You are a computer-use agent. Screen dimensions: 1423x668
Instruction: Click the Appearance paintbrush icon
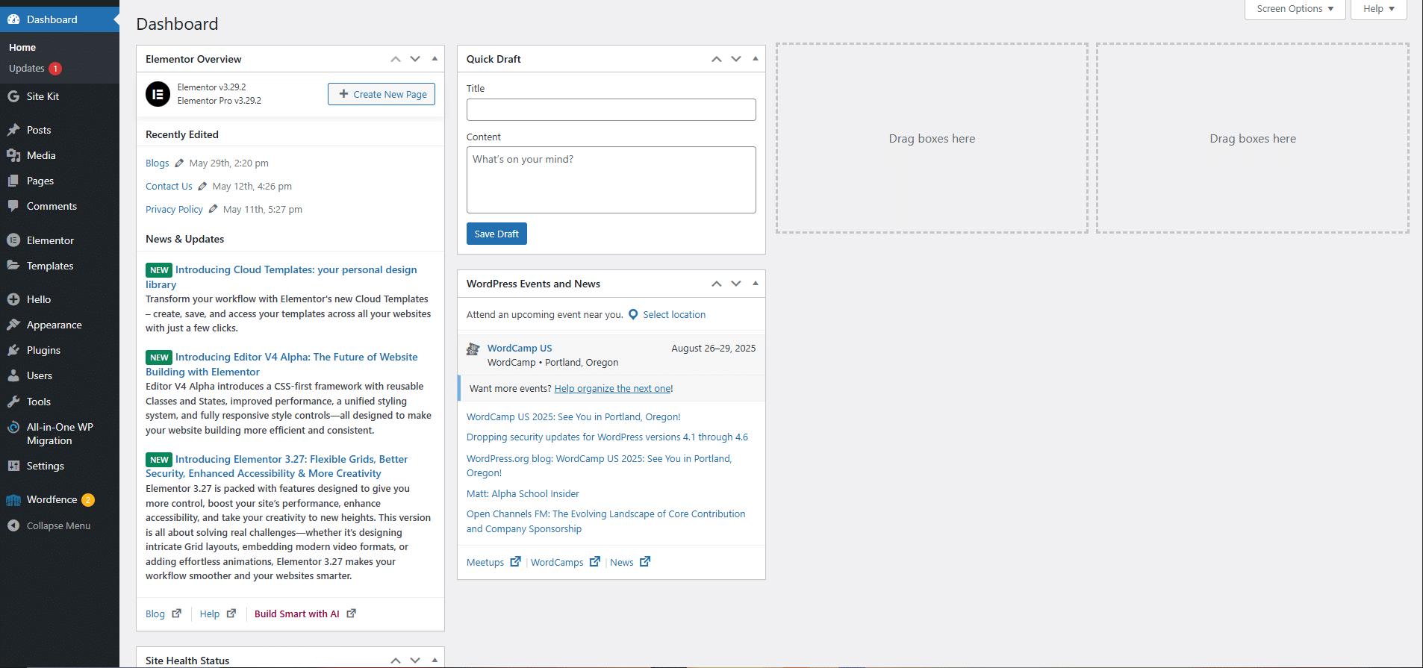[x=13, y=325]
